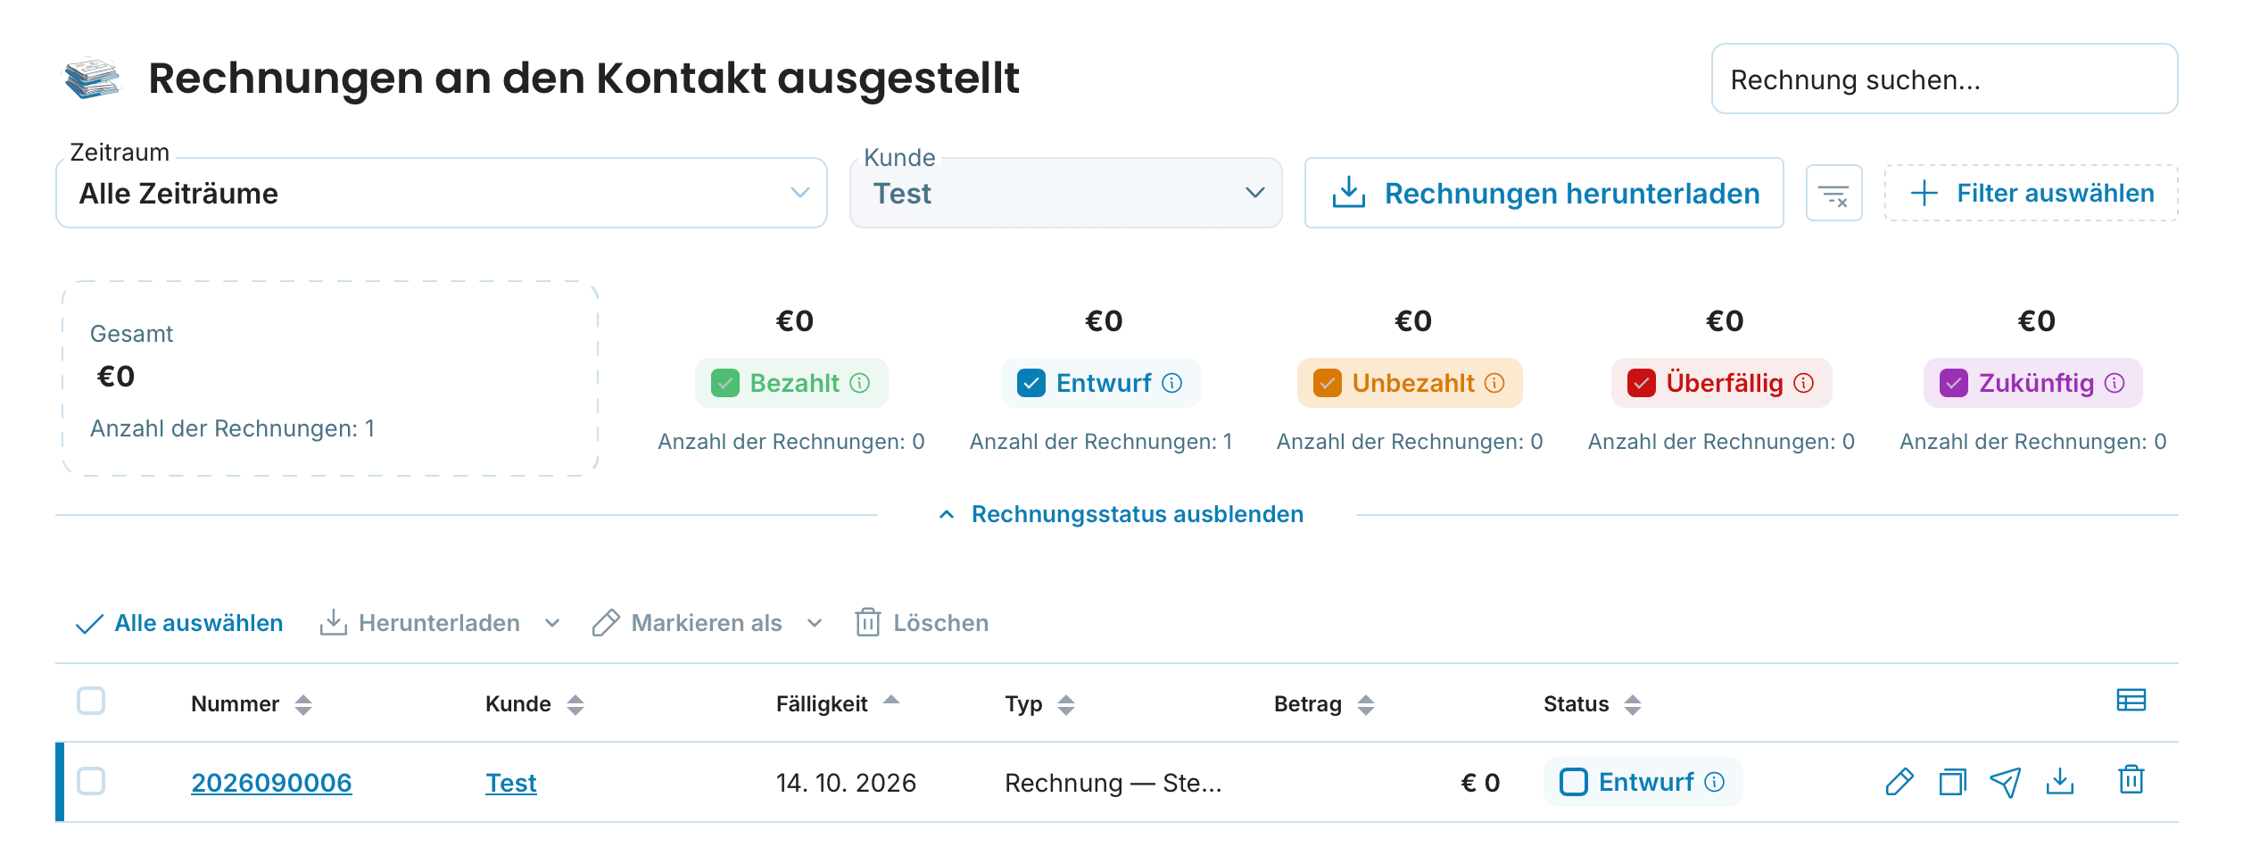Select row checkbox for invoice 2026090006
Screen dimensions: 2243x864
tap(91, 781)
